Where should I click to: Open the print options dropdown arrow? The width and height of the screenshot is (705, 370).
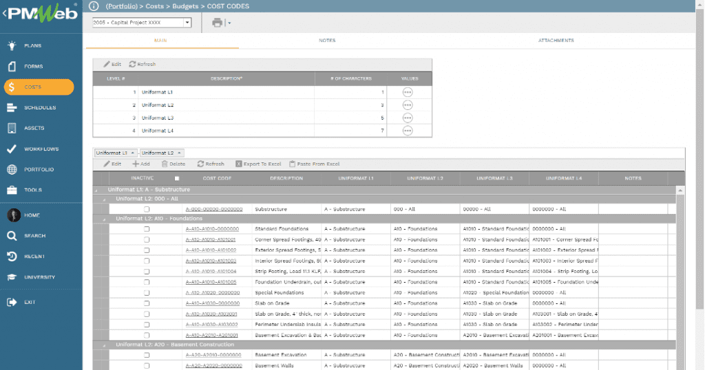click(229, 23)
